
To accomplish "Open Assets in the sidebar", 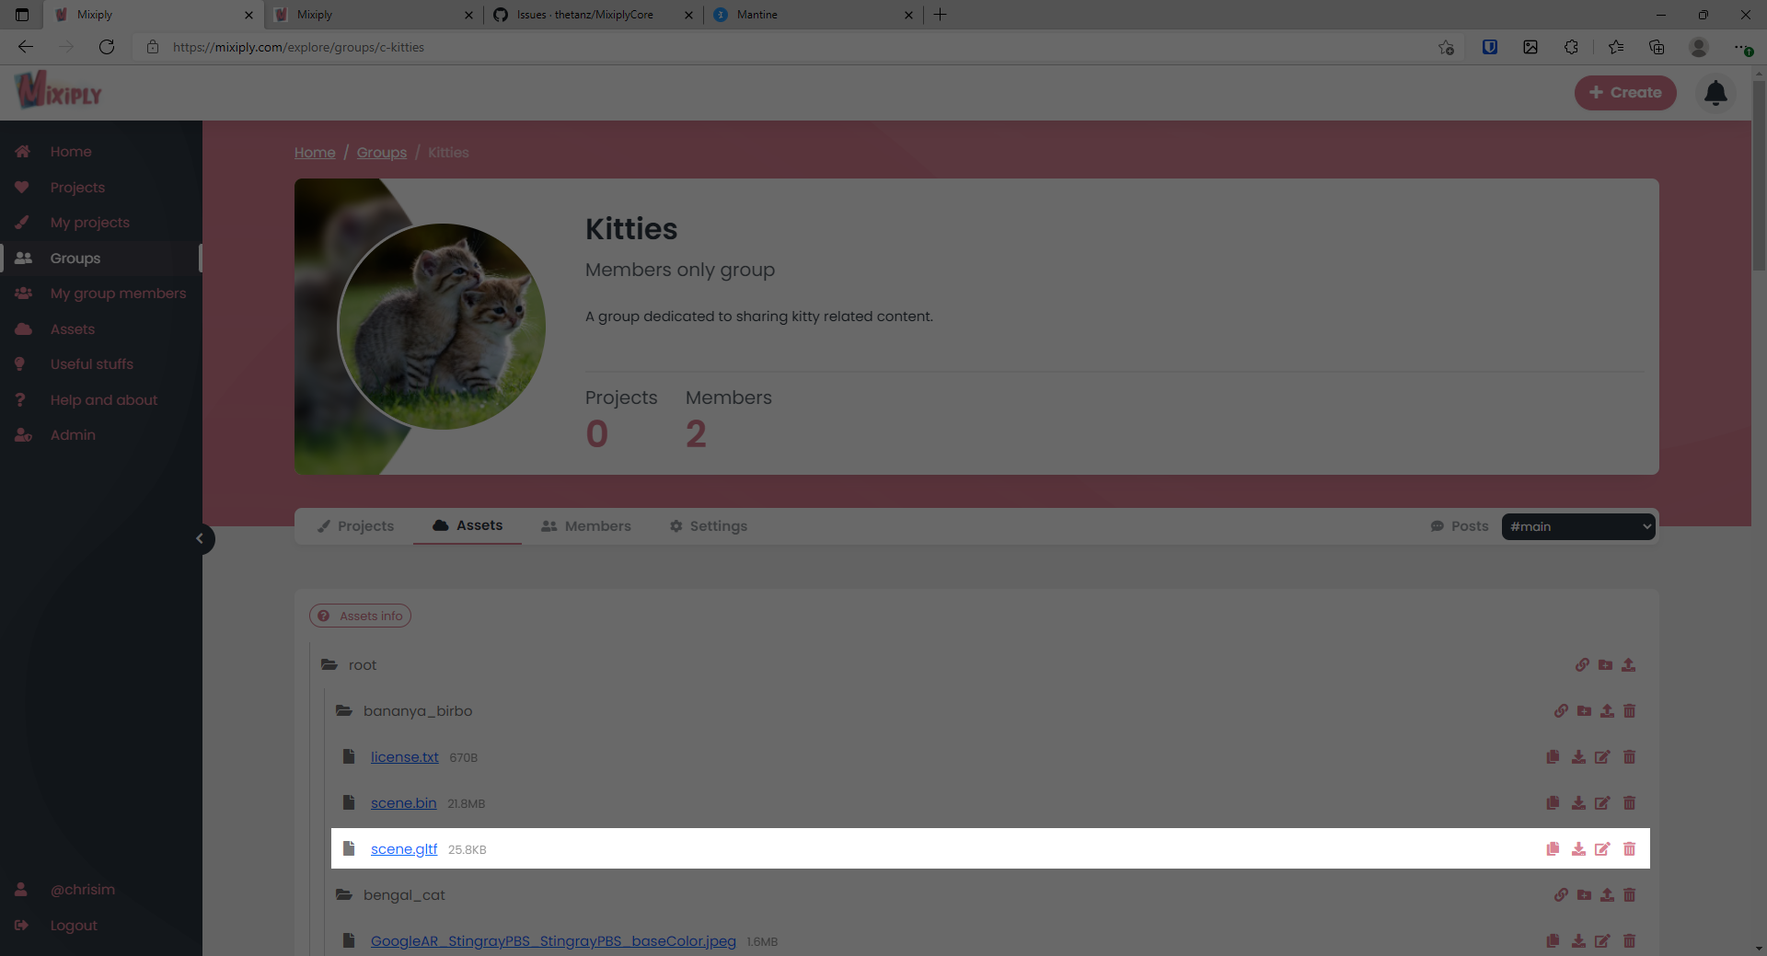I will point(73,329).
